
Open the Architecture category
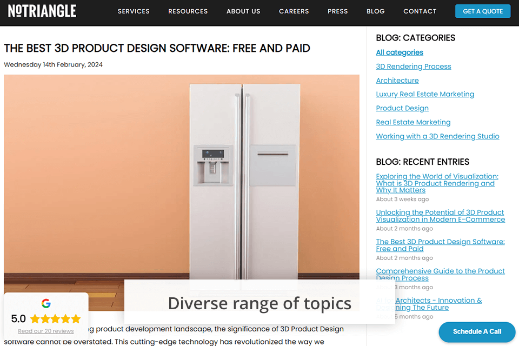coord(397,81)
